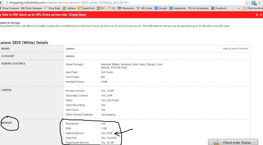Click the 'Bar' form factor value
This screenshot has height=145, width=263.
(103, 77)
